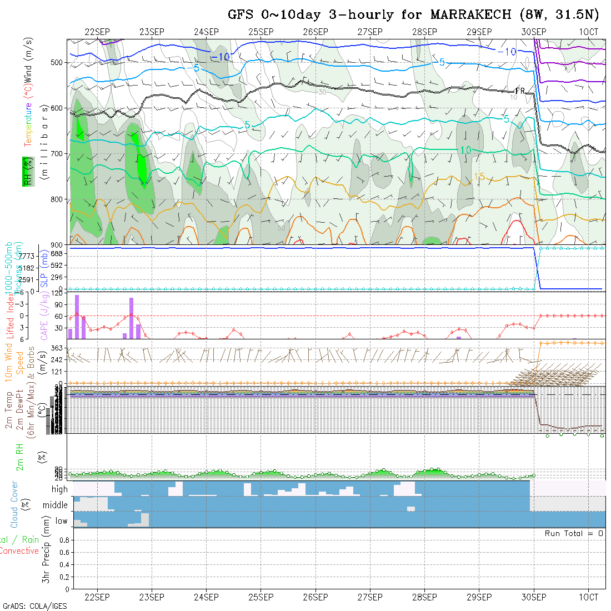Select the 25SEP date on top axis
This screenshot has height=611, width=611.
click(x=261, y=32)
